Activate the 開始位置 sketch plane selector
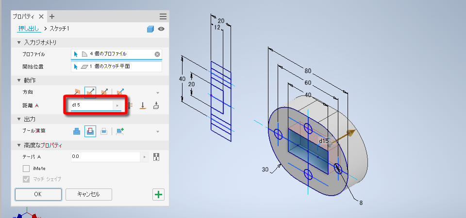The image size is (466, 218). [x=116, y=66]
